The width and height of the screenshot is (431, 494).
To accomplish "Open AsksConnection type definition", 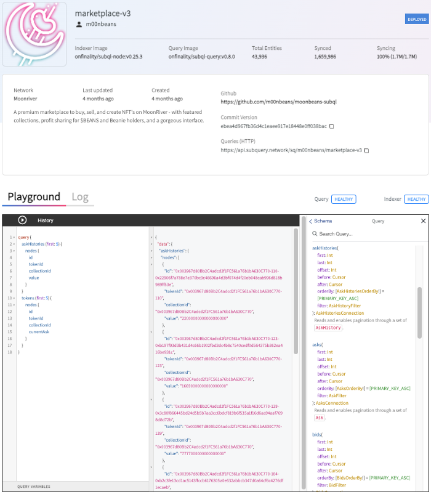I will (x=332, y=403).
